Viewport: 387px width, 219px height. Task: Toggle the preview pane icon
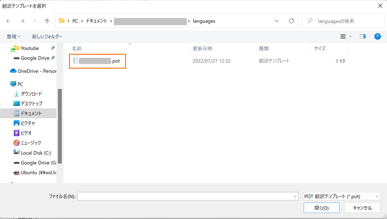[363, 37]
